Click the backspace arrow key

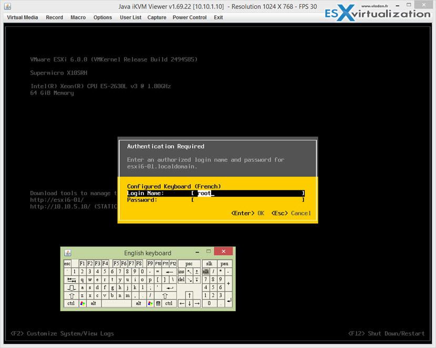pyautogui.click(x=169, y=272)
